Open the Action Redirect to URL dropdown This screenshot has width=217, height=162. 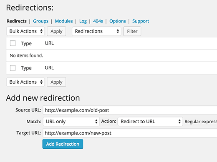[150, 122]
